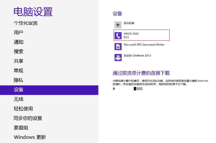Go to 通知 settings
The image size is (216, 143).
[x=19, y=42]
